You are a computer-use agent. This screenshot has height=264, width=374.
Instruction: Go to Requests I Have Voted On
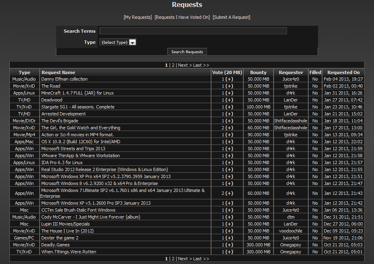[182, 17]
